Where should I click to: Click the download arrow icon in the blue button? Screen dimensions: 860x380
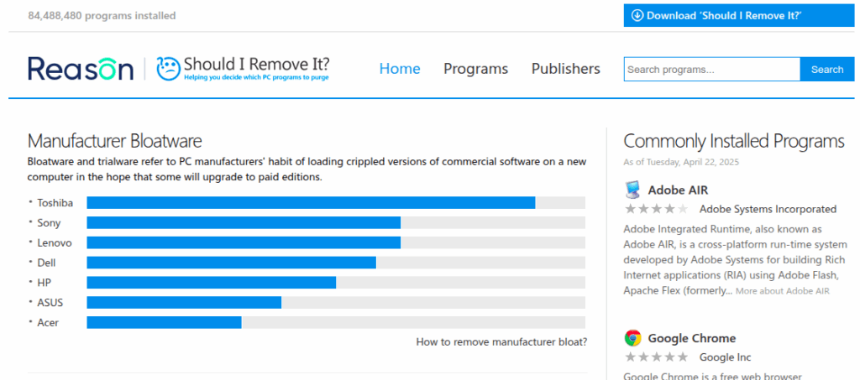[637, 15]
